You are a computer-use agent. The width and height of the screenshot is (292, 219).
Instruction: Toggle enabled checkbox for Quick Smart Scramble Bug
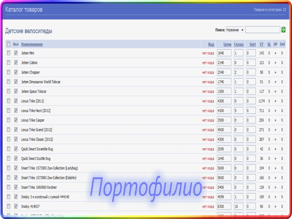tap(16, 149)
